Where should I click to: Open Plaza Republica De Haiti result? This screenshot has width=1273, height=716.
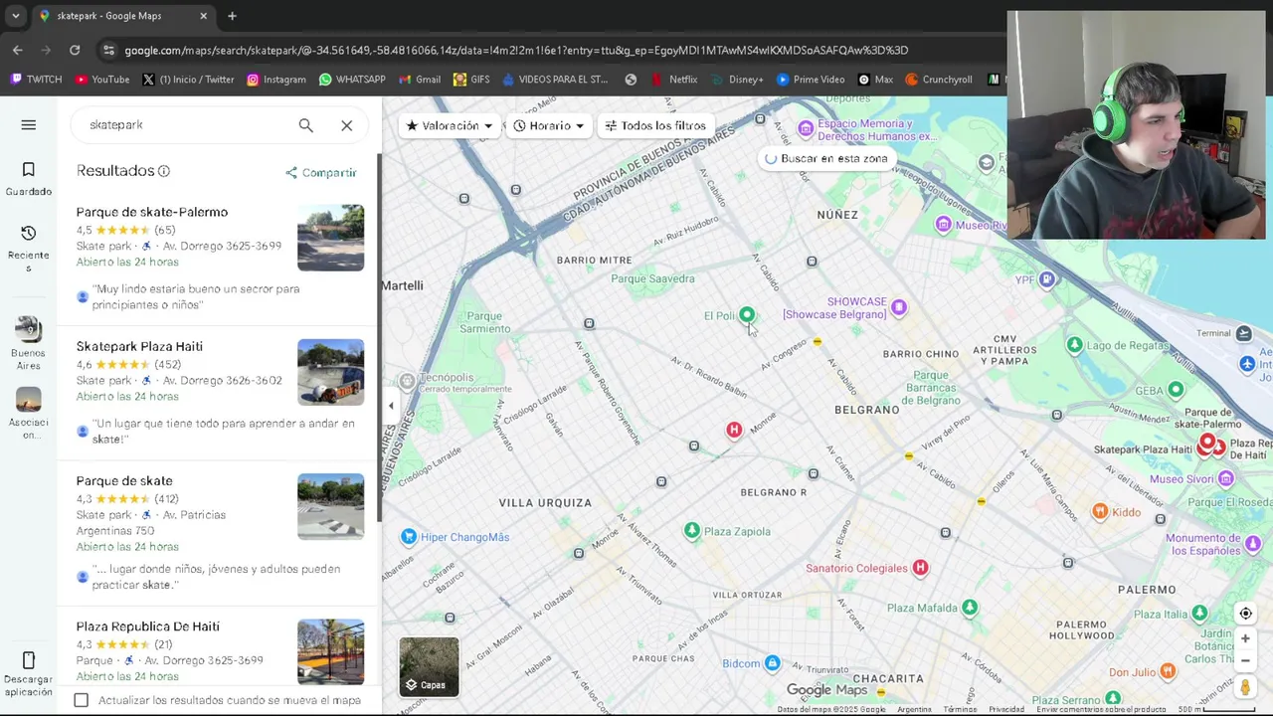point(148,626)
